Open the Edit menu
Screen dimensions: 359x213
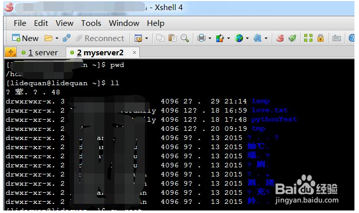[x=41, y=23]
